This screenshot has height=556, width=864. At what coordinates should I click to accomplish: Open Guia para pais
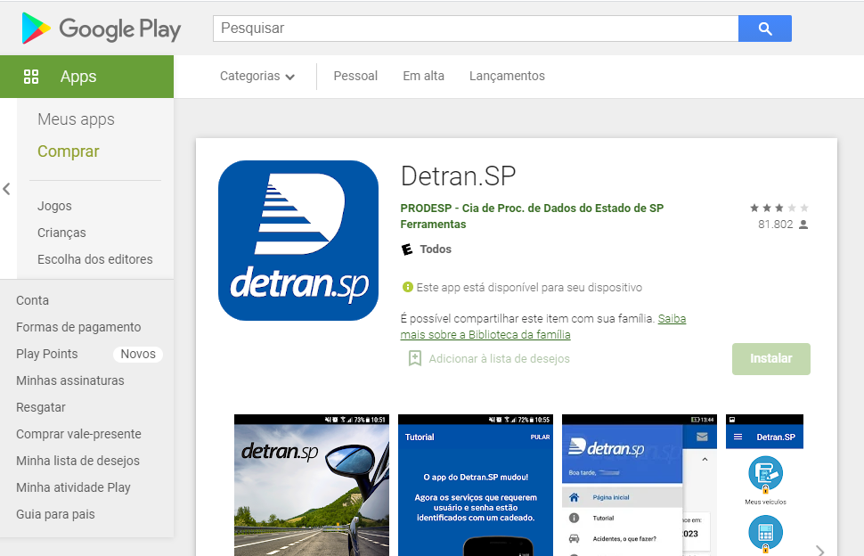click(x=55, y=514)
